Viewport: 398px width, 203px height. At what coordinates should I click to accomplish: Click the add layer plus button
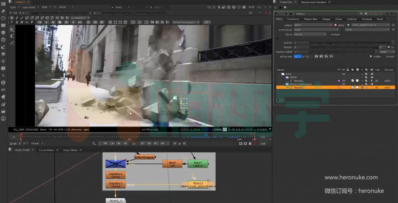coord(278,100)
